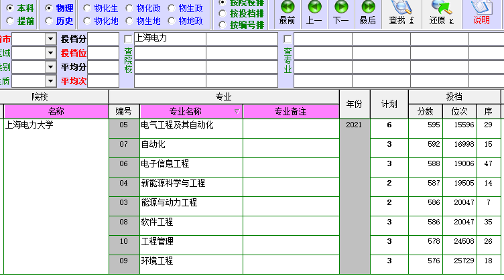Click the 平均次 input field
Image resolution: width=504 pixels, height=280 pixels.
(103, 81)
